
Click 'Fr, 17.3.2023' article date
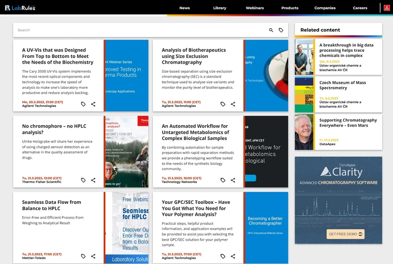(x=329, y=140)
